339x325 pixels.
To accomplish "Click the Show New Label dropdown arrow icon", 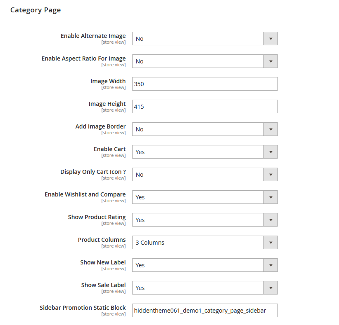I will tap(271, 265).
